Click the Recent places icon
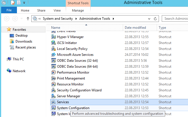The height and width of the screenshot is (117, 188). tap(12, 47)
